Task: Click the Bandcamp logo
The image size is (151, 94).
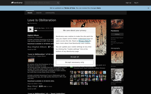Action: point(17,3)
